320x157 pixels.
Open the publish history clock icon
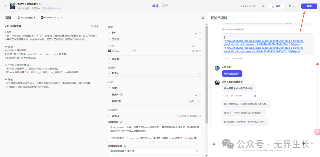point(263,6)
